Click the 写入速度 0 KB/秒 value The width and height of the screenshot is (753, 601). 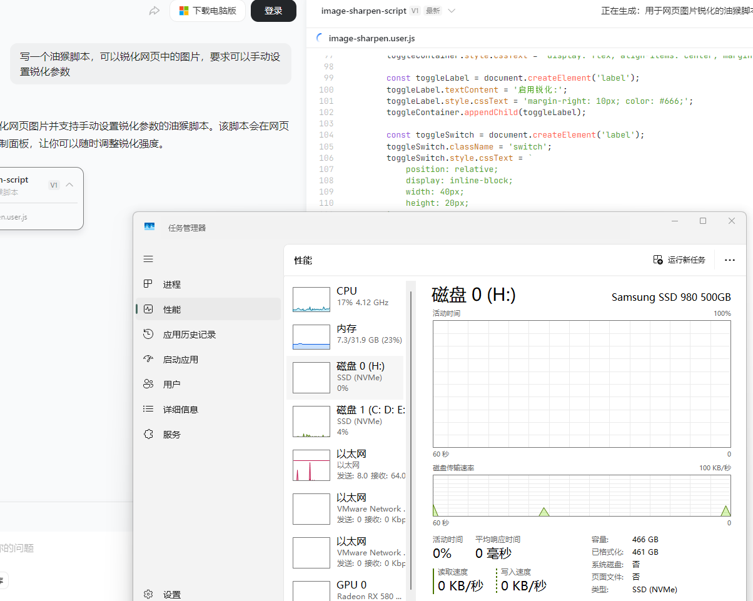[523, 586]
